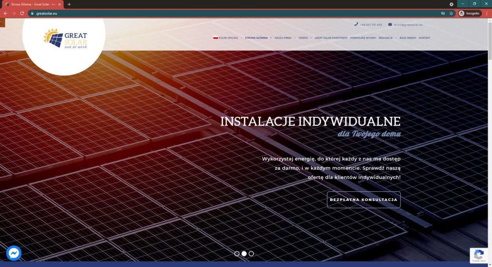
Task: Open the Nasza Firma menu item
Action: pos(283,38)
